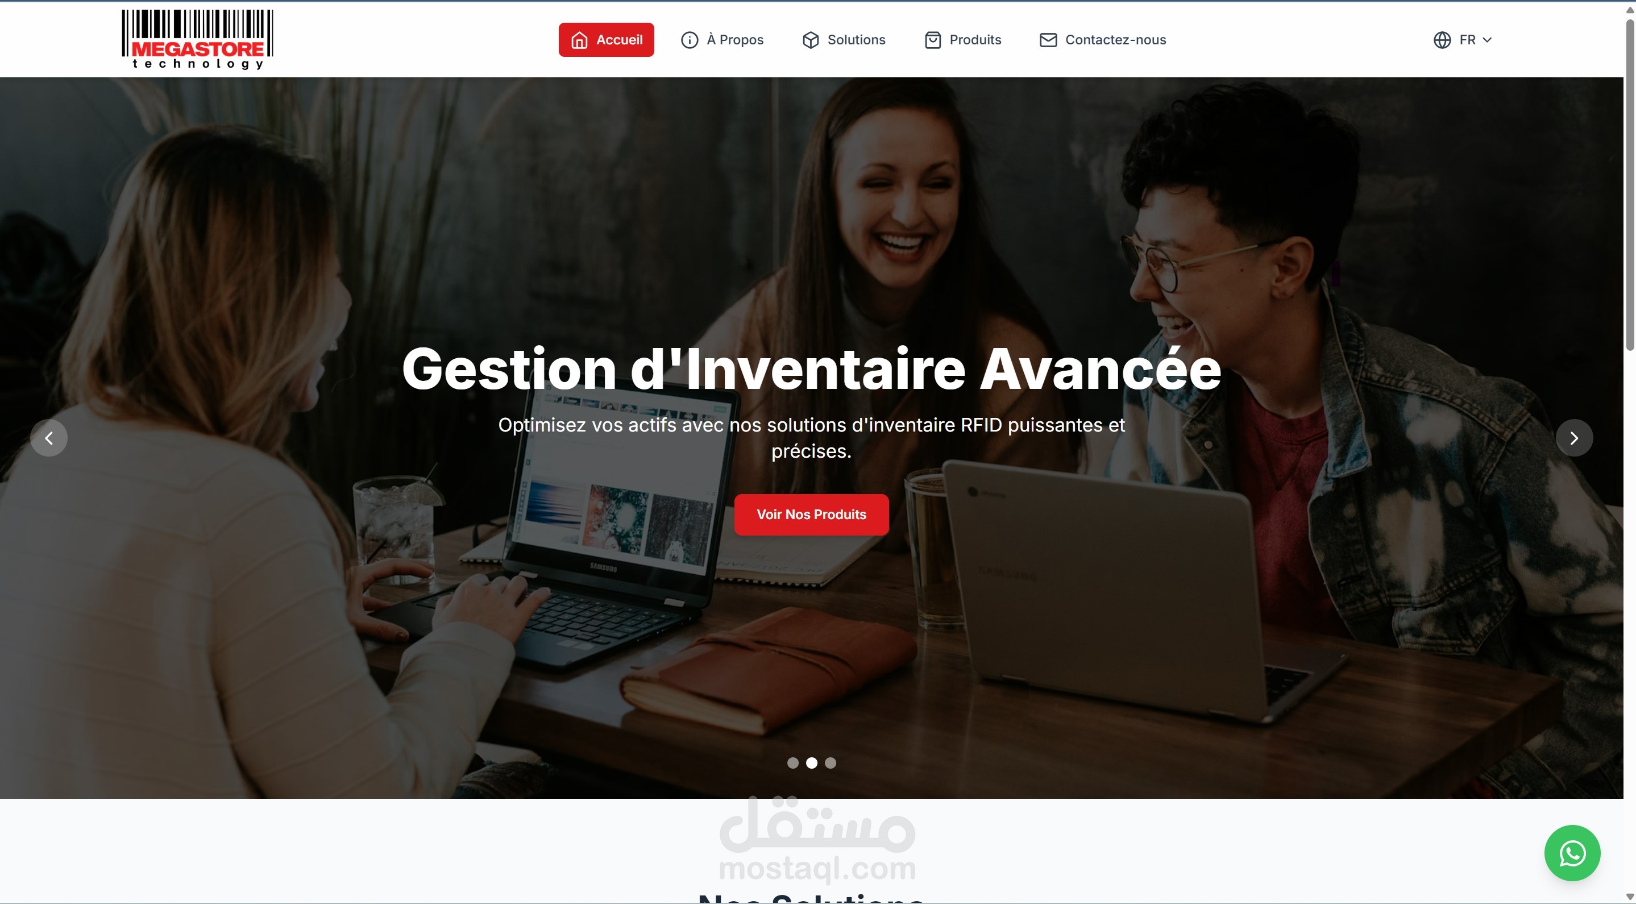Click the scrollbar down arrow

(x=1630, y=897)
